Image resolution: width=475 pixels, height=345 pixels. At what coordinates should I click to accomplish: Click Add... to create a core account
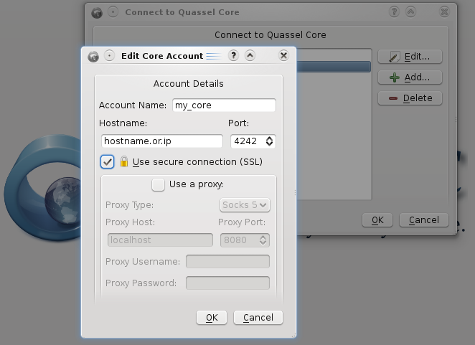pyautogui.click(x=410, y=77)
